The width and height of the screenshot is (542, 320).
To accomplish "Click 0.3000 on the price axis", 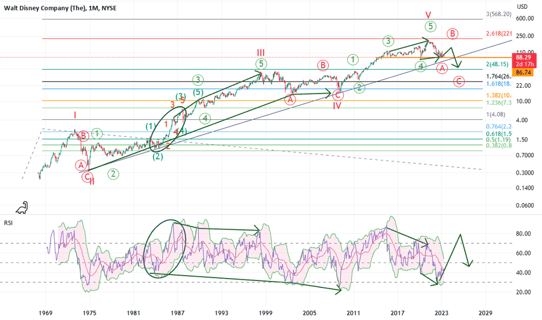I will click(x=525, y=173).
